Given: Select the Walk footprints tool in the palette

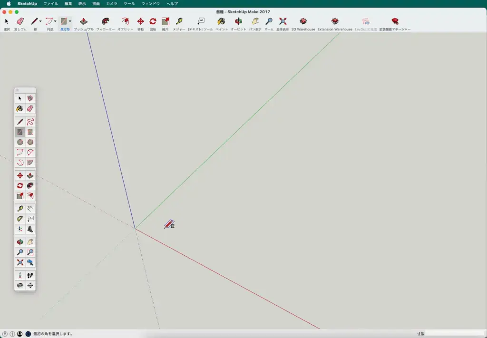Looking at the screenshot, I should coord(30,276).
